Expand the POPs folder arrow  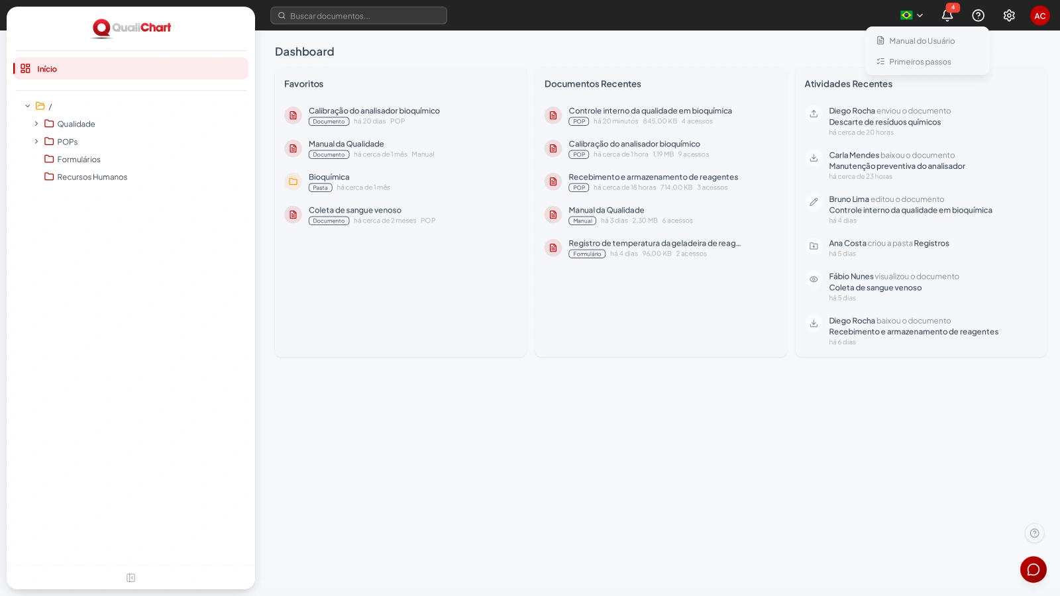(36, 142)
